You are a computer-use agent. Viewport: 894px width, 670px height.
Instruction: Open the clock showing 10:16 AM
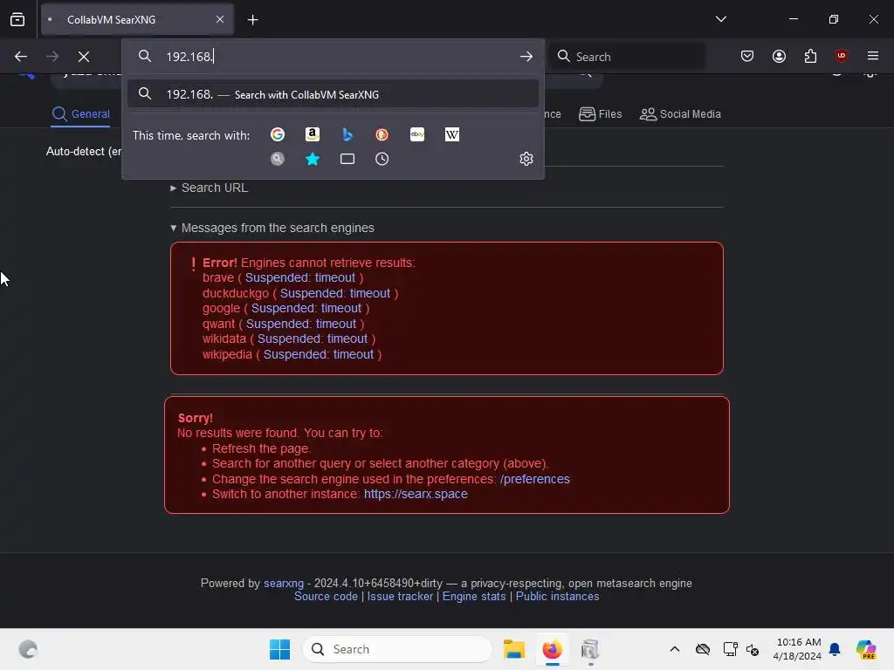click(x=798, y=649)
